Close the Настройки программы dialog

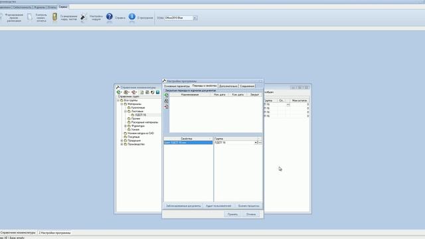(260, 81)
